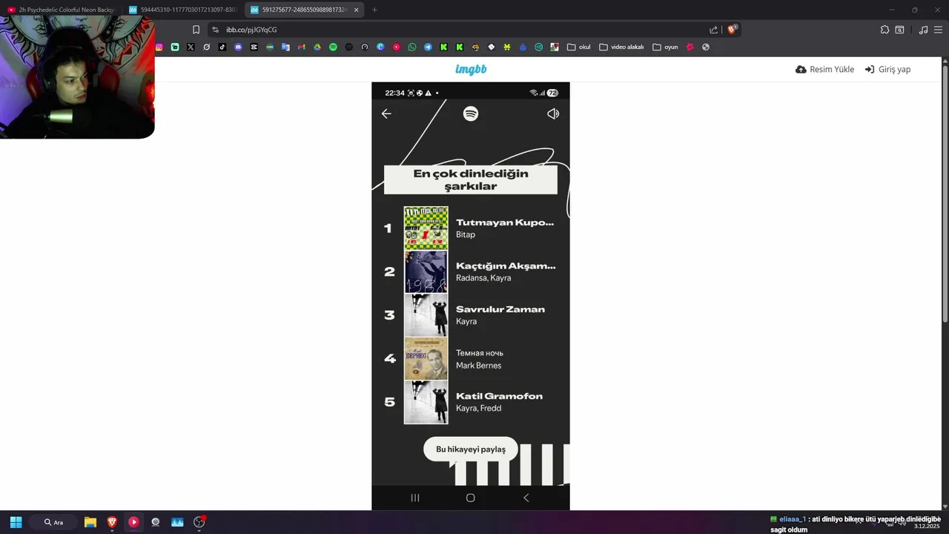Open the Discord bookmark
The image size is (949, 534).
pos(238,47)
